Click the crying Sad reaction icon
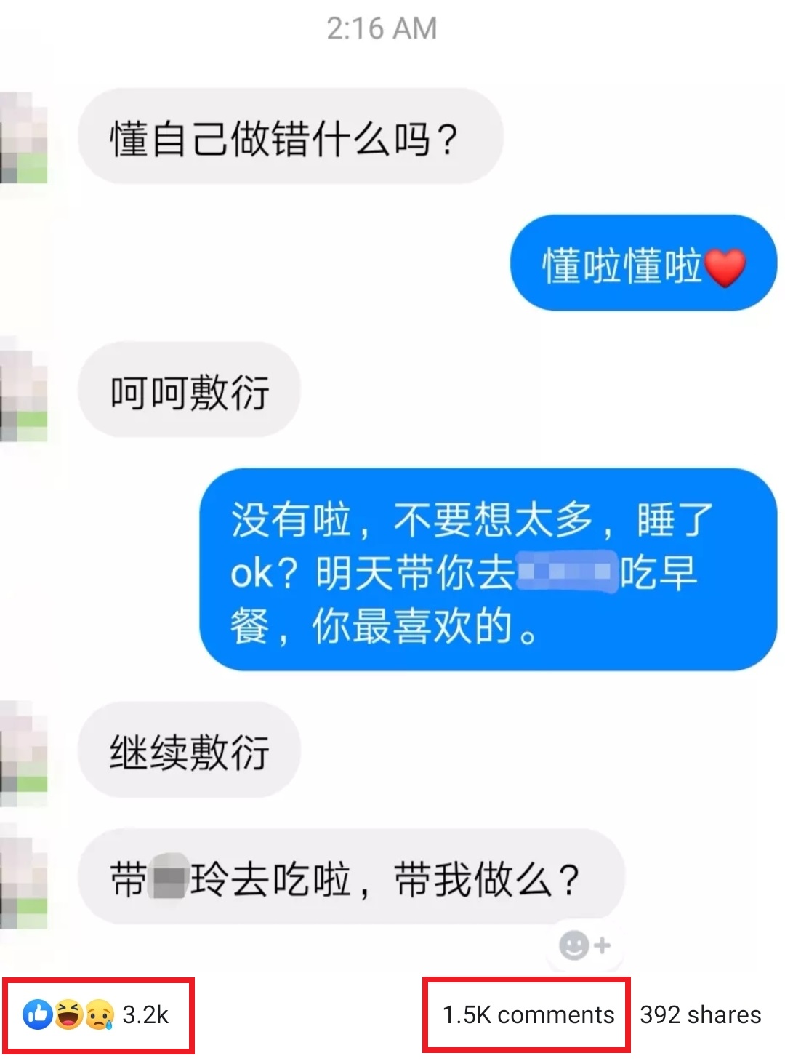The image size is (785, 1061). tap(99, 1014)
